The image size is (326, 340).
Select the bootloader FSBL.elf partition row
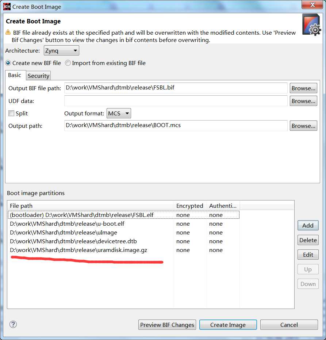click(x=123, y=215)
